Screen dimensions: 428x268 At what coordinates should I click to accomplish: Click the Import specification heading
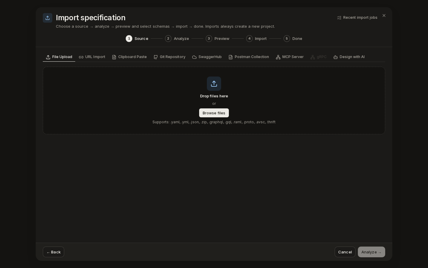pyautogui.click(x=91, y=18)
